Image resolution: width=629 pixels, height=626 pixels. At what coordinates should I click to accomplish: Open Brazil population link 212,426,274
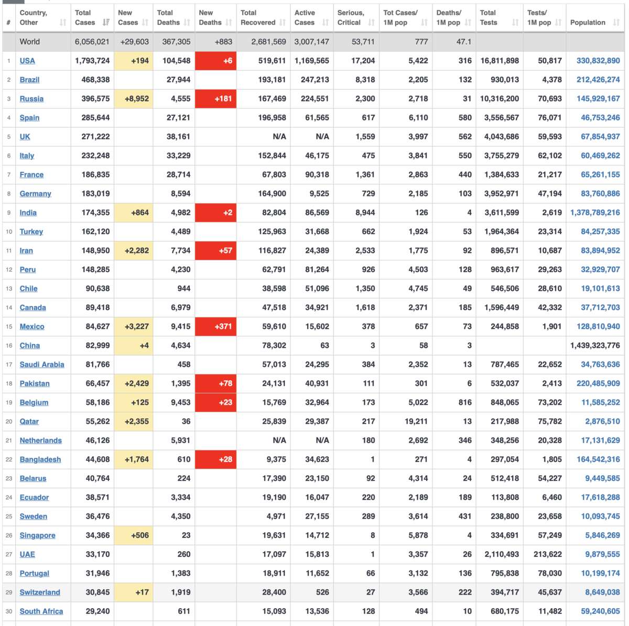coord(598,80)
